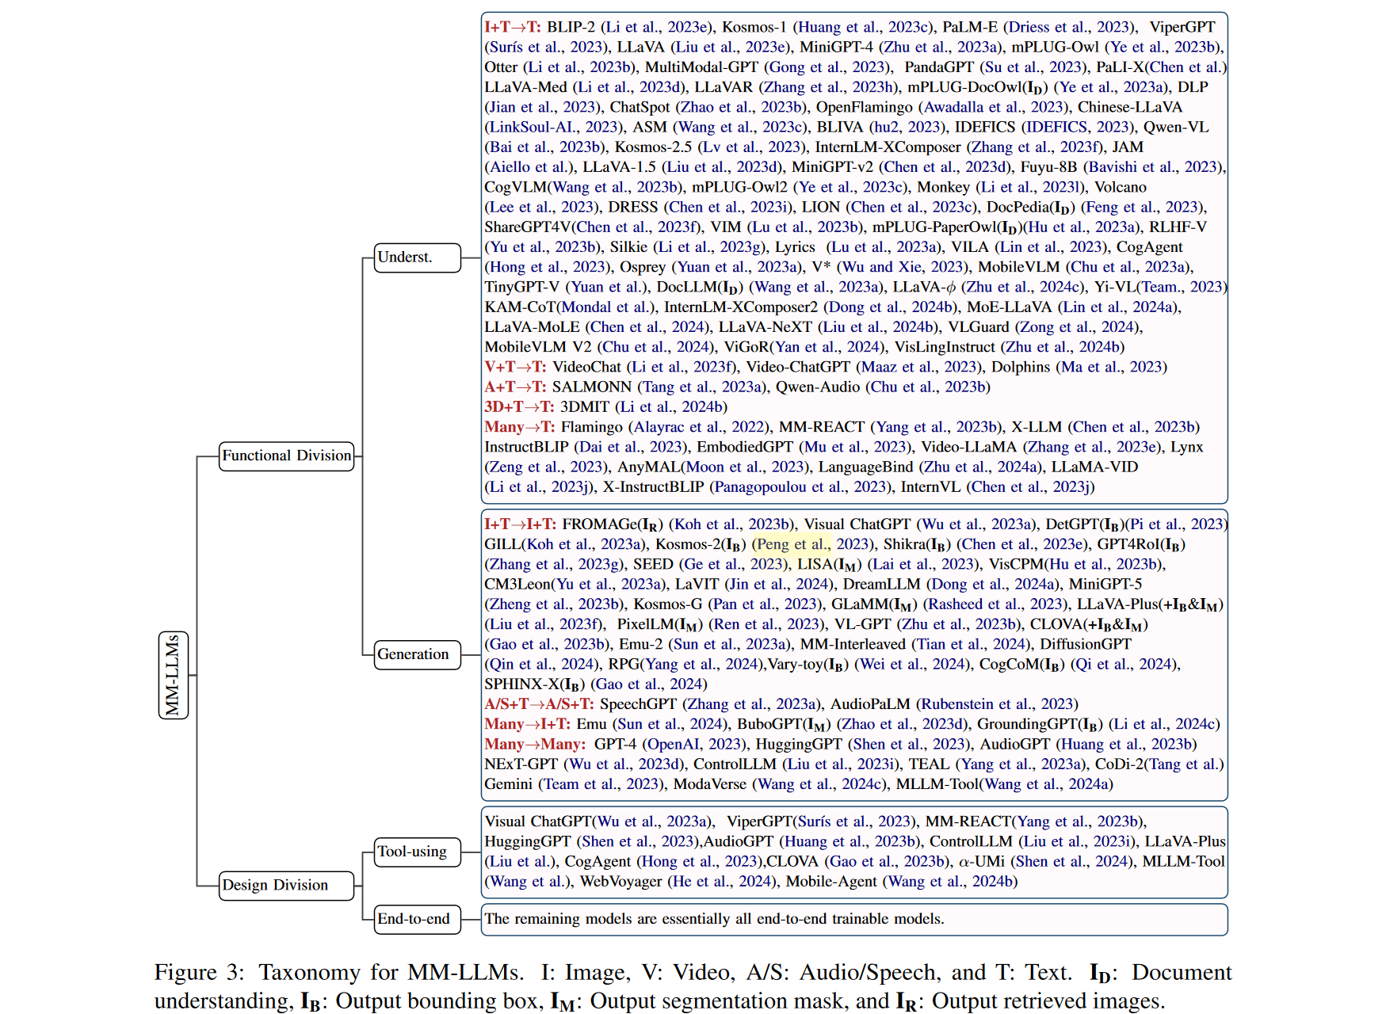The image size is (1386, 1014).
Task: Follow the MiniGPT-4 citation Zhu et al., 2023a
Action: (x=941, y=47)
